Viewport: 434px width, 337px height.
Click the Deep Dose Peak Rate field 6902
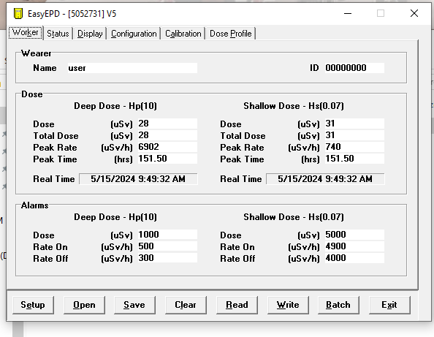pyautogui.click(x=167, y=147)
